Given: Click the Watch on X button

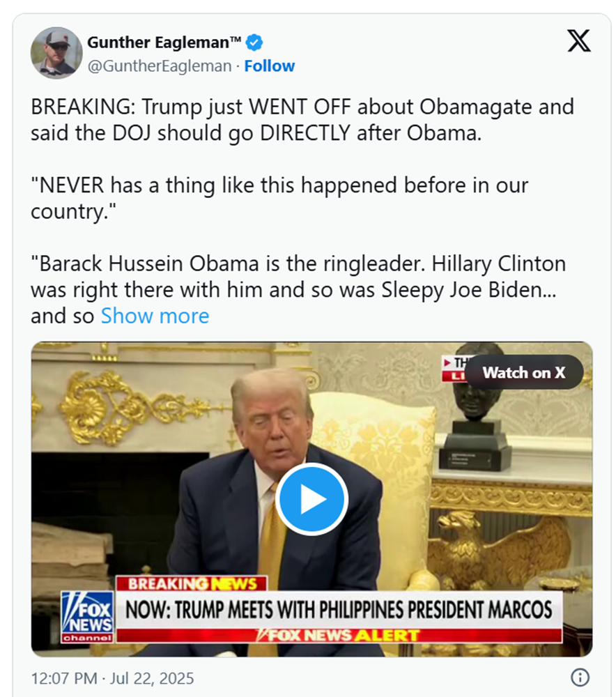Looking at the screenshot, I should [x=524, y=372].
